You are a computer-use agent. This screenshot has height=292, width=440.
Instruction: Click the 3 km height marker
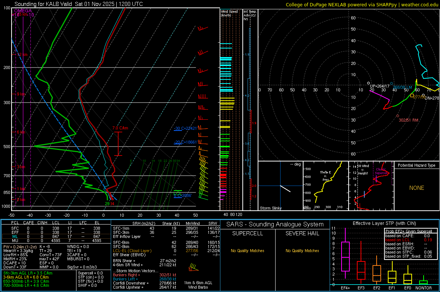[x=21, y=167]
